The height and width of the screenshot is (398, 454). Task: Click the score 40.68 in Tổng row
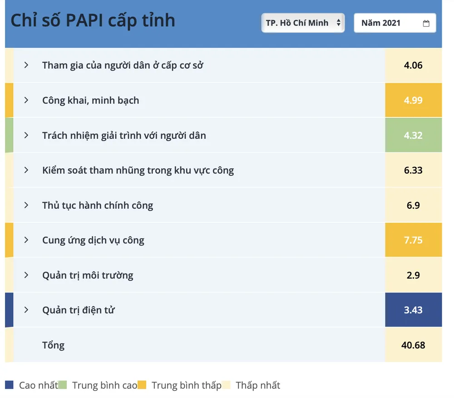tap(413, 345)
